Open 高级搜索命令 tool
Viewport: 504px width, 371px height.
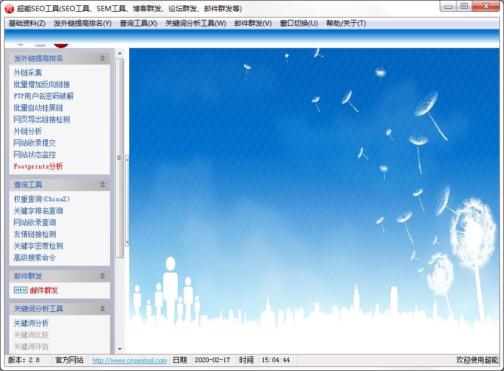34,257
